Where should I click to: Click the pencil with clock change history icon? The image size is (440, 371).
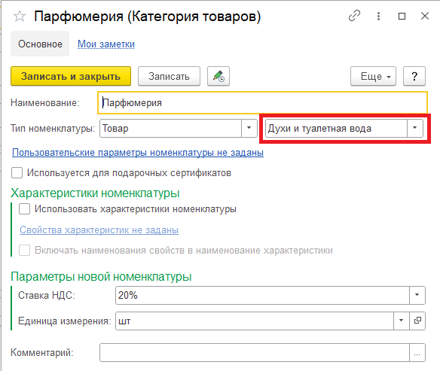coord(218,76)
